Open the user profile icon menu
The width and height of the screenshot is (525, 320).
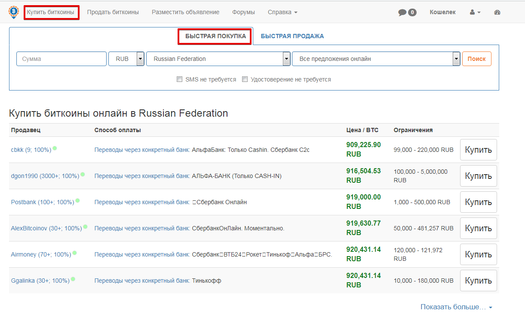(475, 12)
